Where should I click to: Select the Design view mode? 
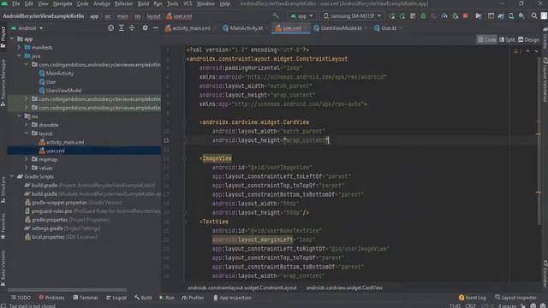(528, 40)
